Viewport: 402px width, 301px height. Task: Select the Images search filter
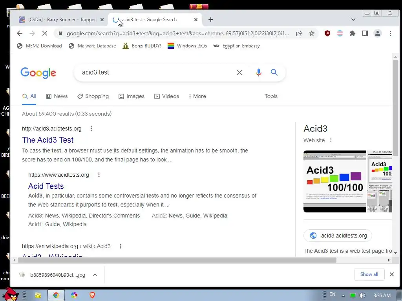click(132, 96)
